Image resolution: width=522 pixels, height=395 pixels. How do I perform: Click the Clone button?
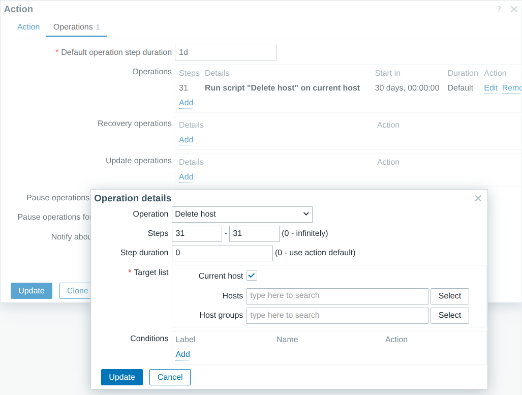pos(77,290)
